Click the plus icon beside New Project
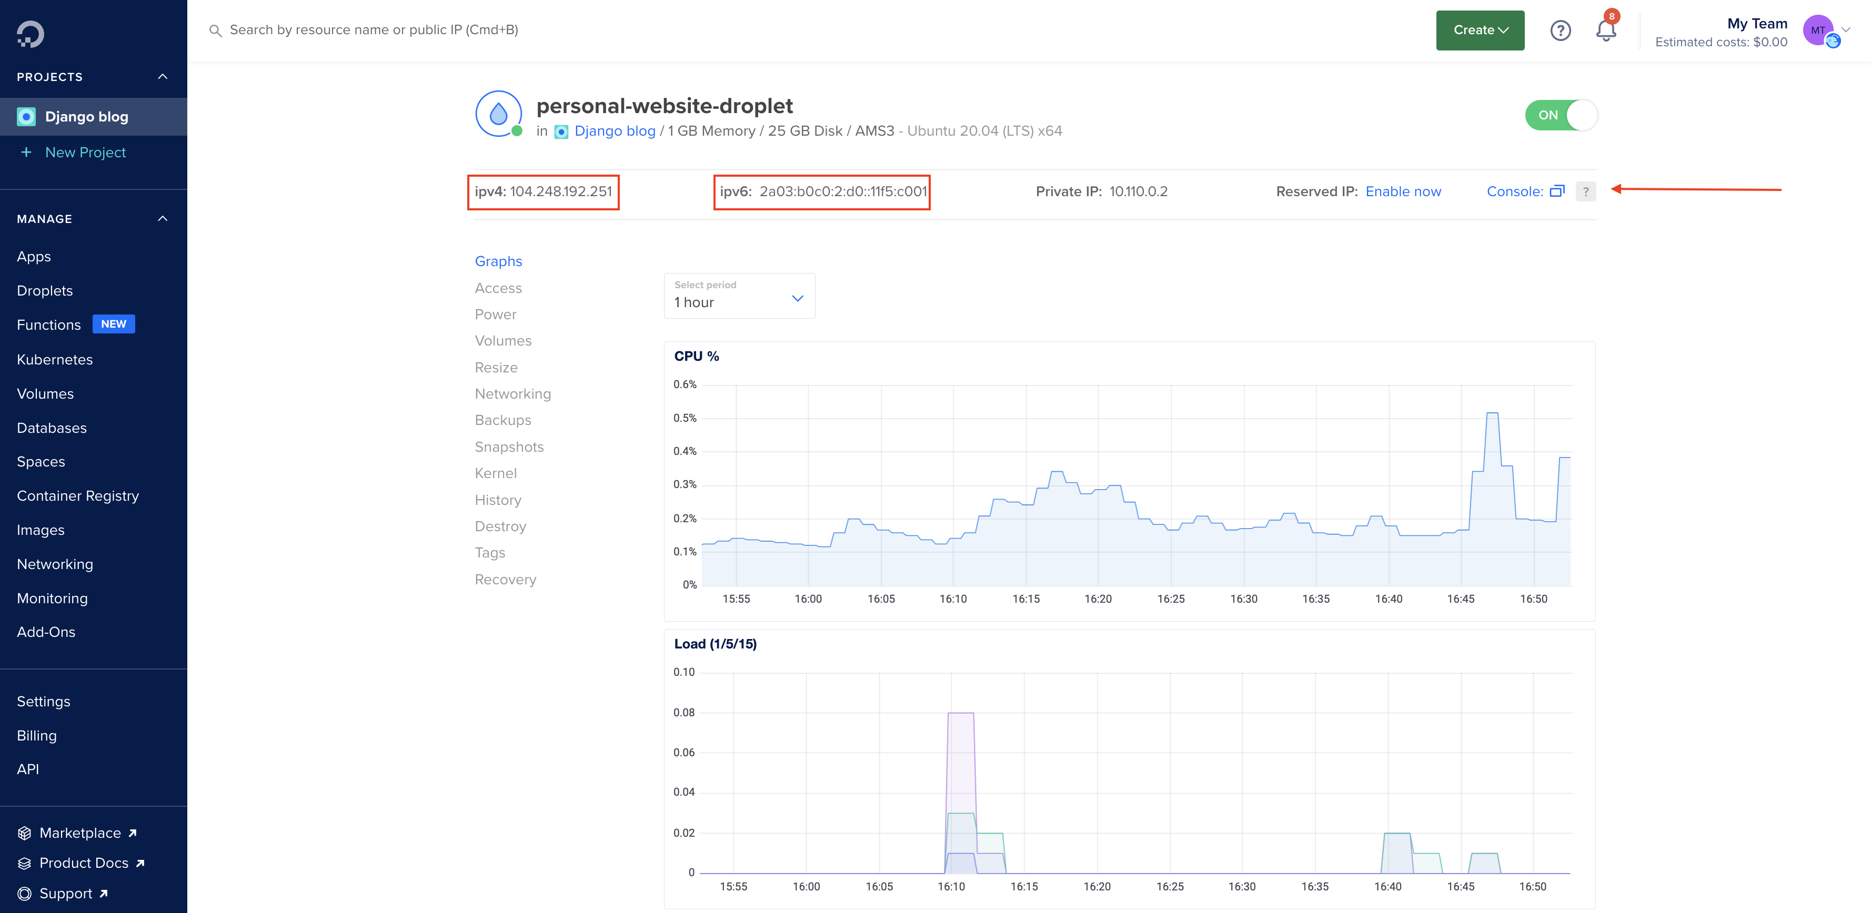This screenshot has height=913, width=1871. pyautogui.click(x=26, y=153)
